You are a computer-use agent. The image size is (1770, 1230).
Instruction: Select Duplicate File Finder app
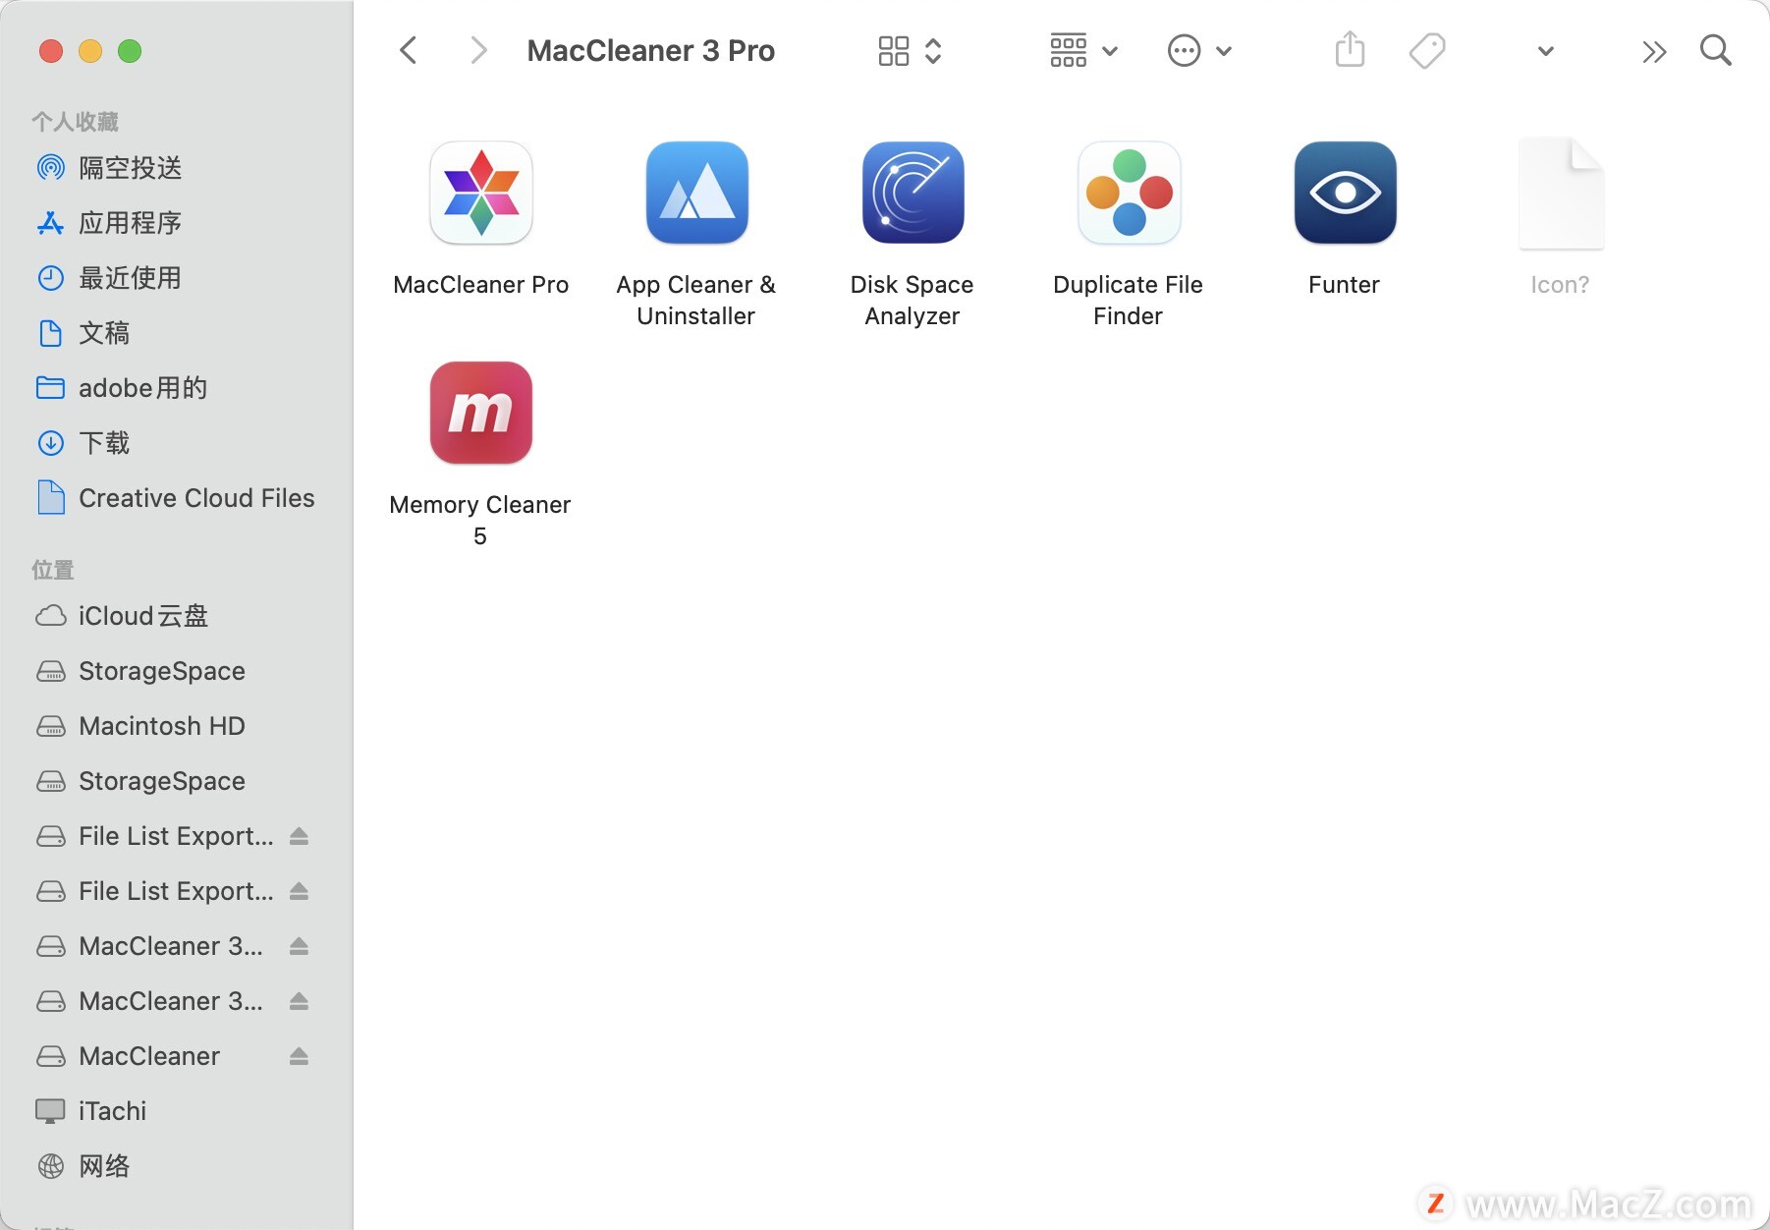point(1128,193)
